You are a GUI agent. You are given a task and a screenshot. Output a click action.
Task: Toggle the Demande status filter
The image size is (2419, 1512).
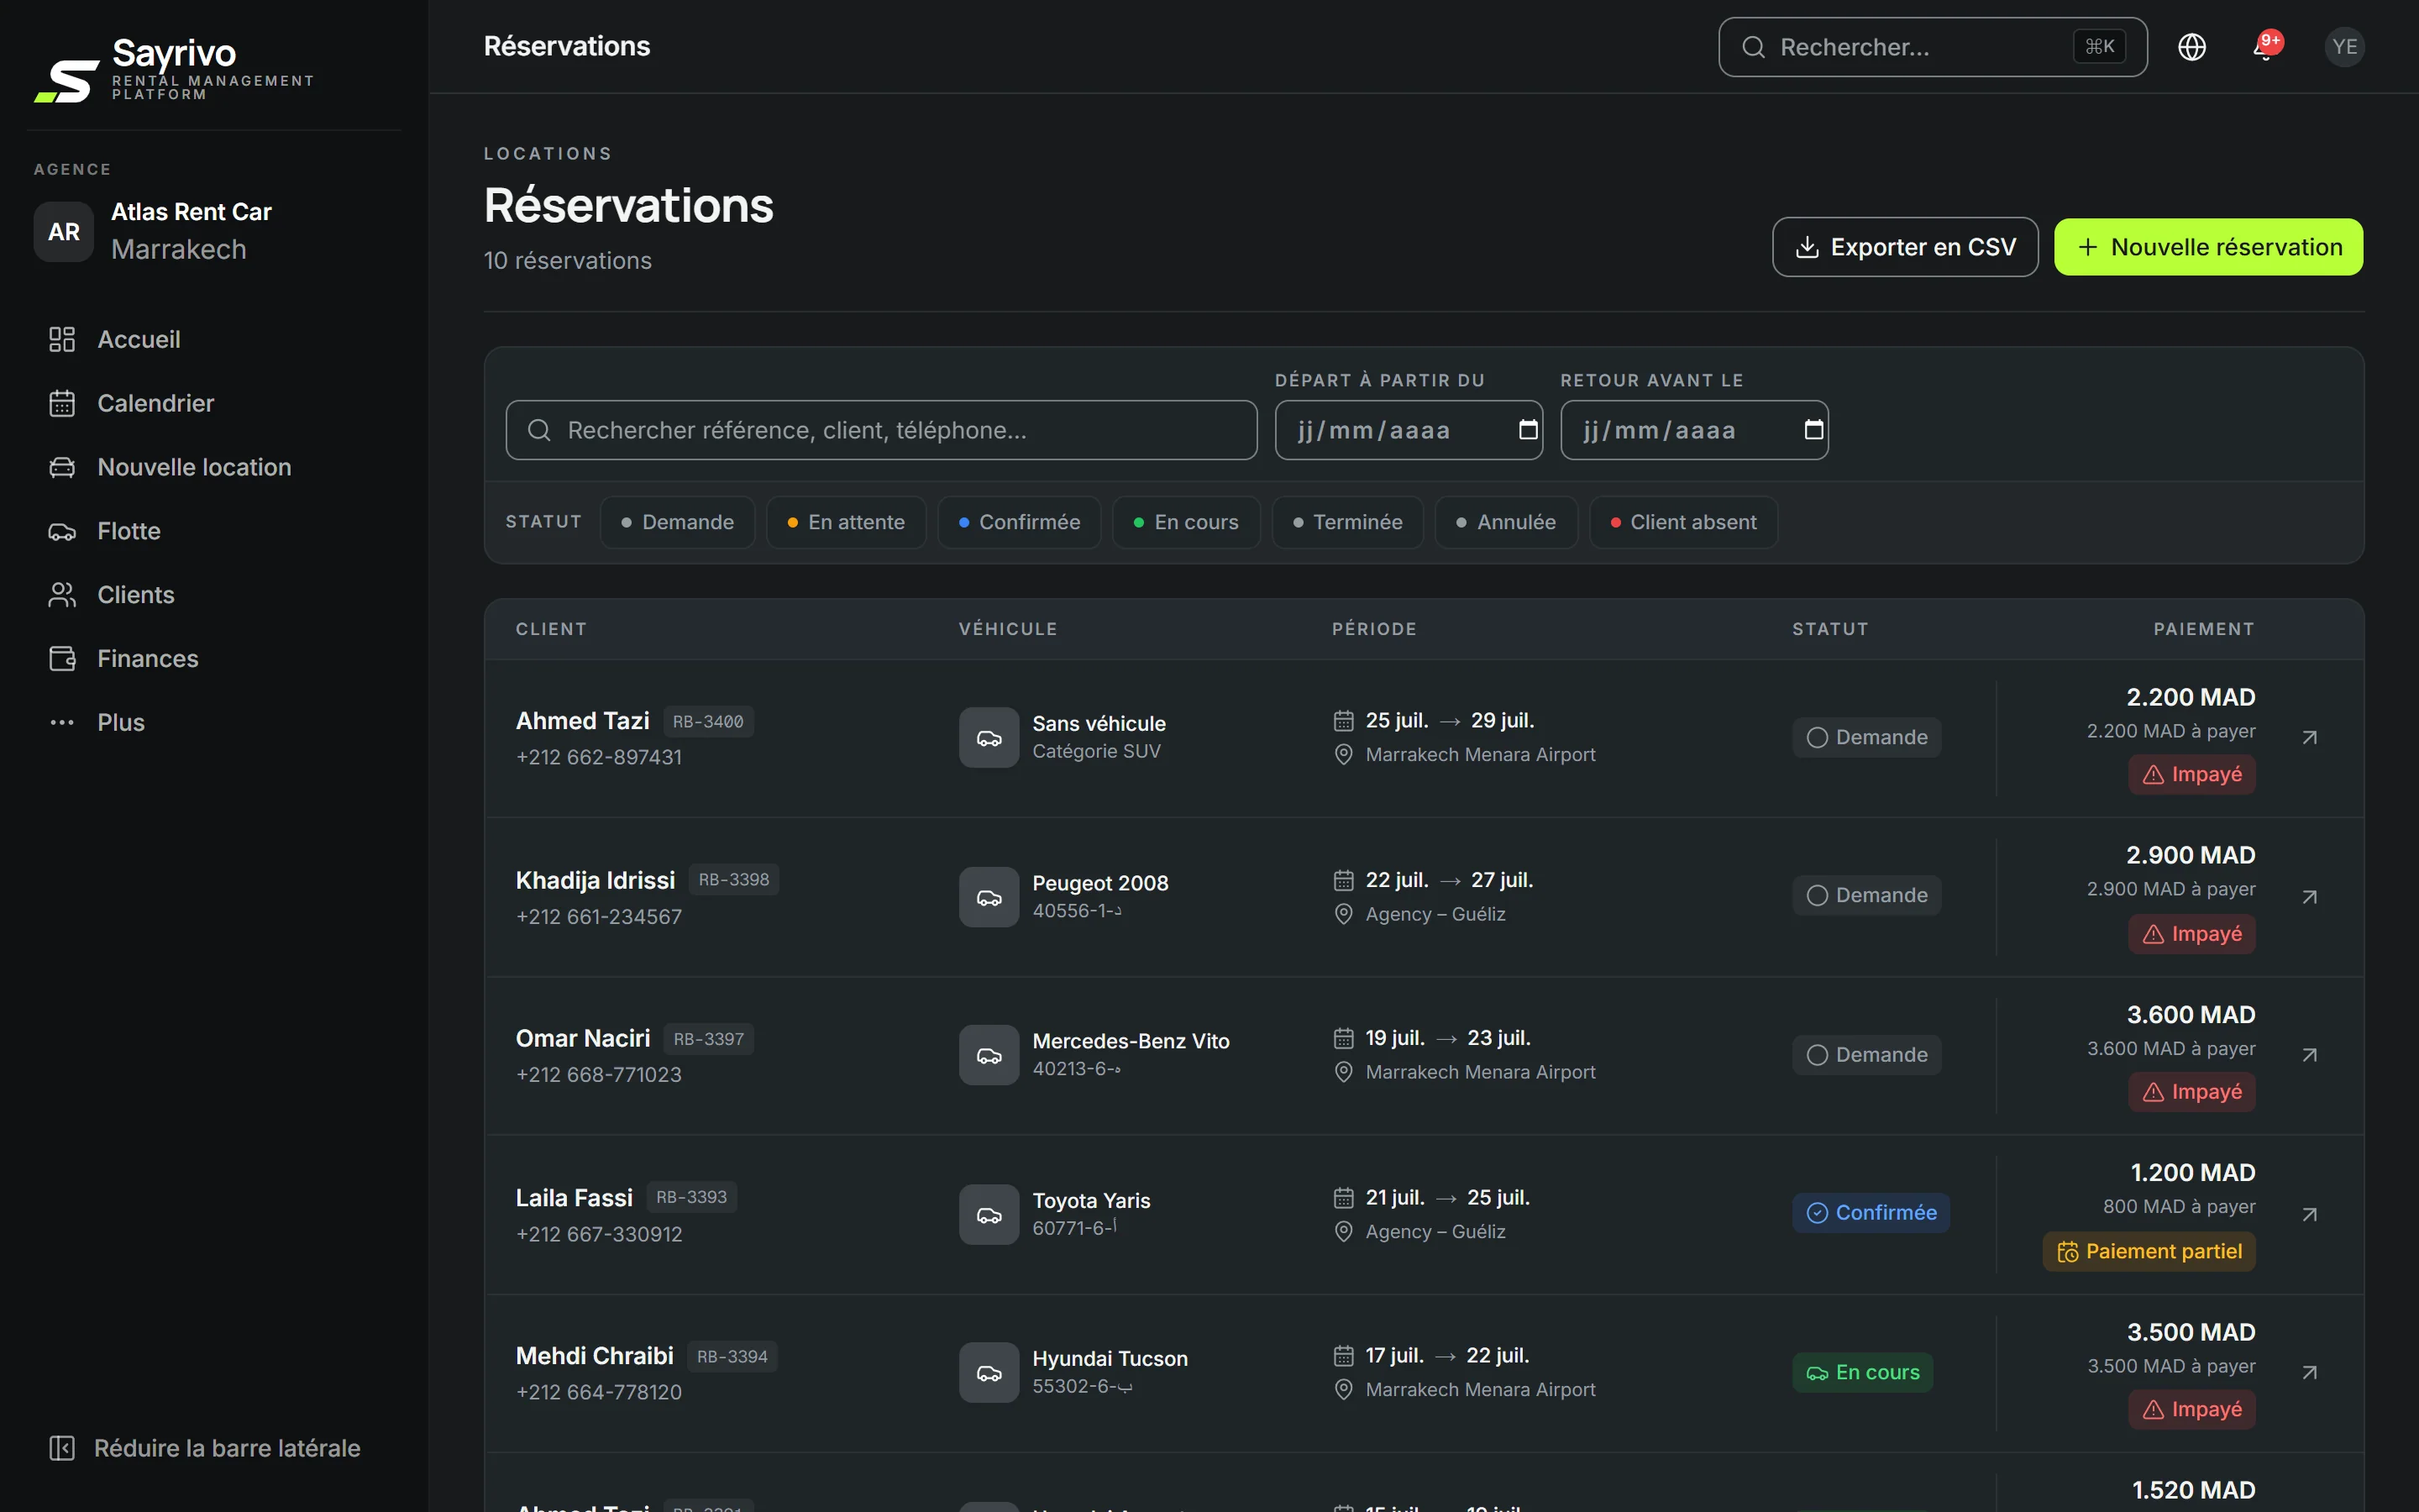(678, 522)
